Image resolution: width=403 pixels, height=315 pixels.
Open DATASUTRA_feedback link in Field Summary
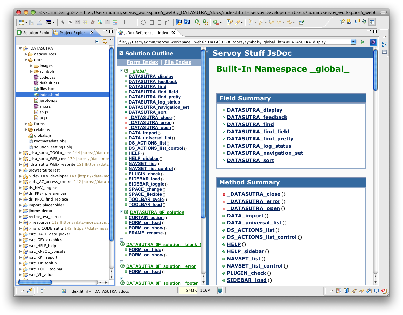(x=257, y=117)
